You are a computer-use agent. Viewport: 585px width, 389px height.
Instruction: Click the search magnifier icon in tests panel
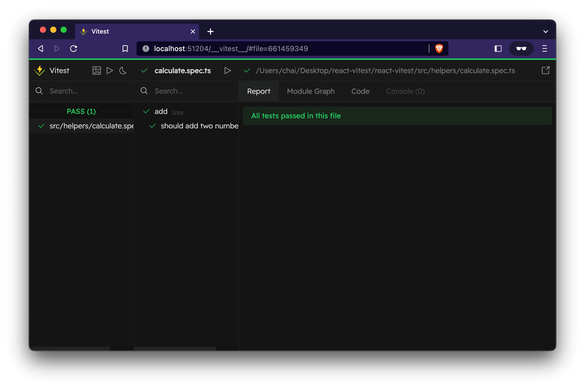pyautogui.click(x=144, y=91)
